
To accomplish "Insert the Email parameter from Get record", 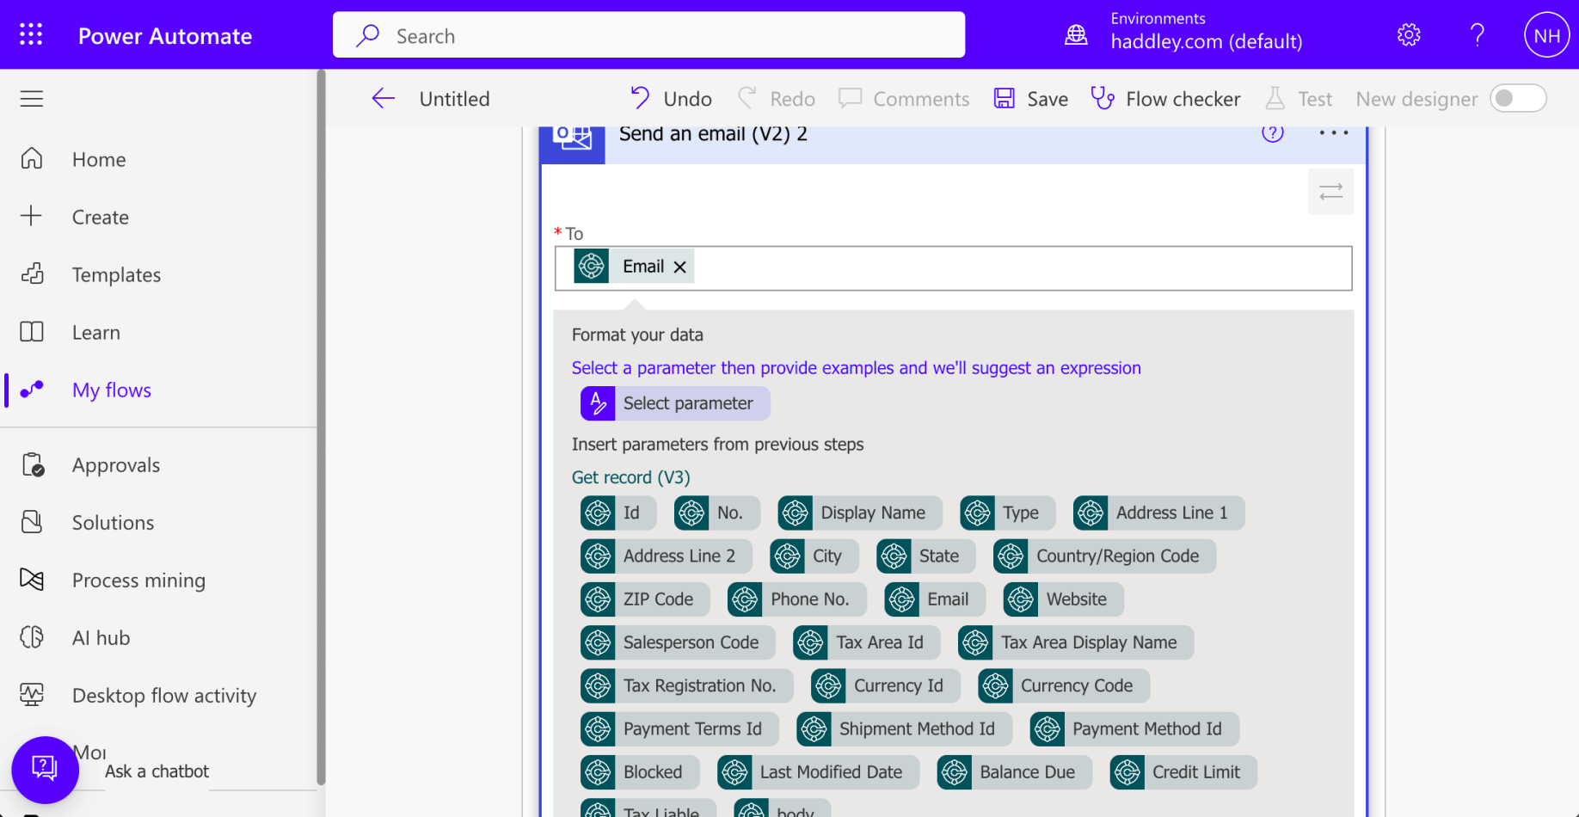I will point(935,599).
